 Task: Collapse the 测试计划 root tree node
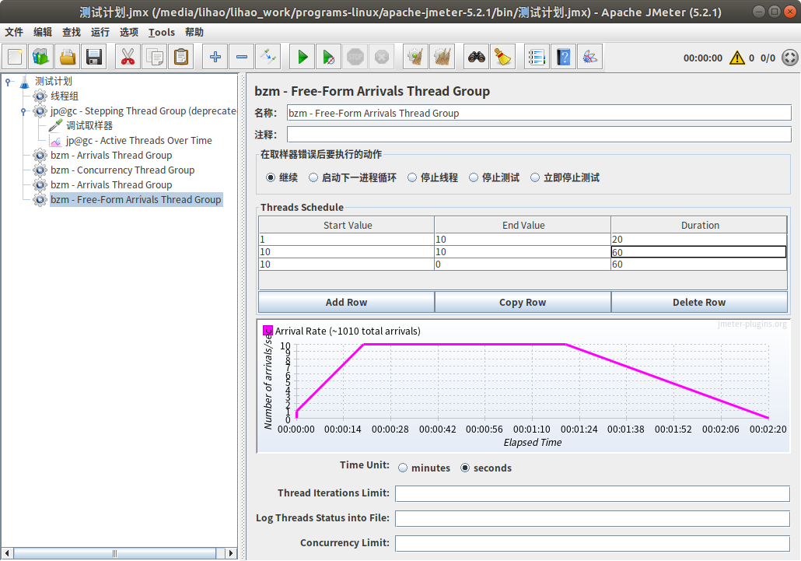click(x=8, y=82)
